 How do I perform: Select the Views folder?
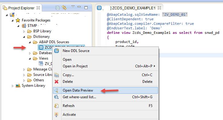coord(44,58)
